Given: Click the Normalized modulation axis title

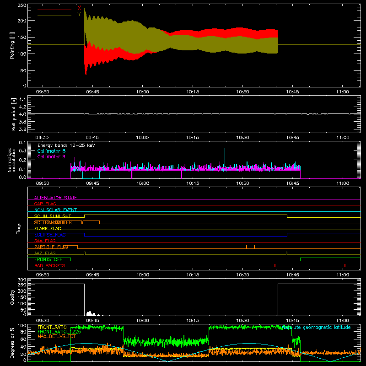Looking at the screenshot, I should coord(12,160).
